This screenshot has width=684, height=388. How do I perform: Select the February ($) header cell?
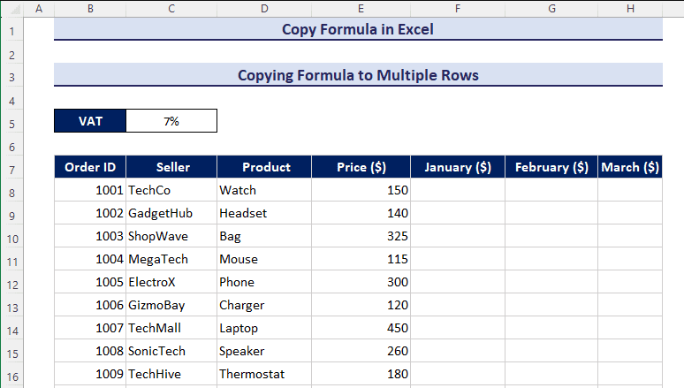(x=551, y=167)
